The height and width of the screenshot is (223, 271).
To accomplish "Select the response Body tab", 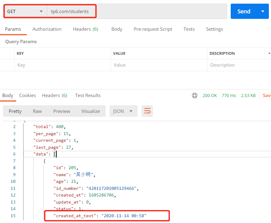I will tap(8, 96).
